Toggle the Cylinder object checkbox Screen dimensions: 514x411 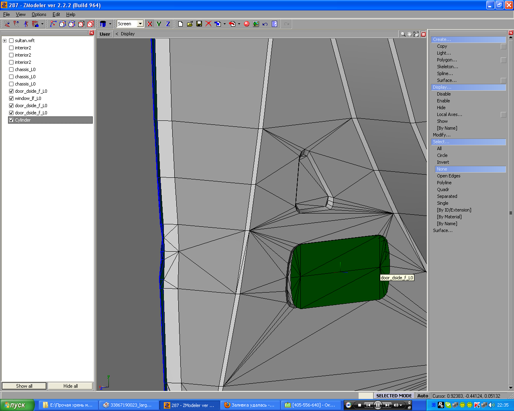coord(11,120)
